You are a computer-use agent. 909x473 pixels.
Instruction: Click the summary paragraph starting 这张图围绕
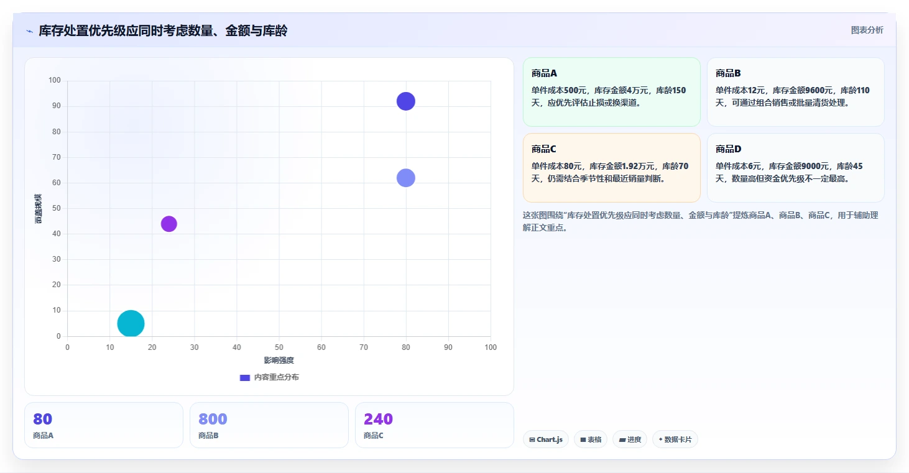coord(701,221)
